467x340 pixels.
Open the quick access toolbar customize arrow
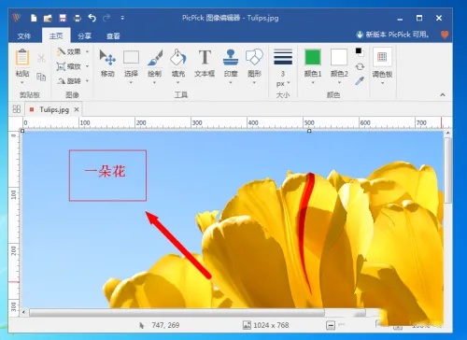tap(122, 18)
